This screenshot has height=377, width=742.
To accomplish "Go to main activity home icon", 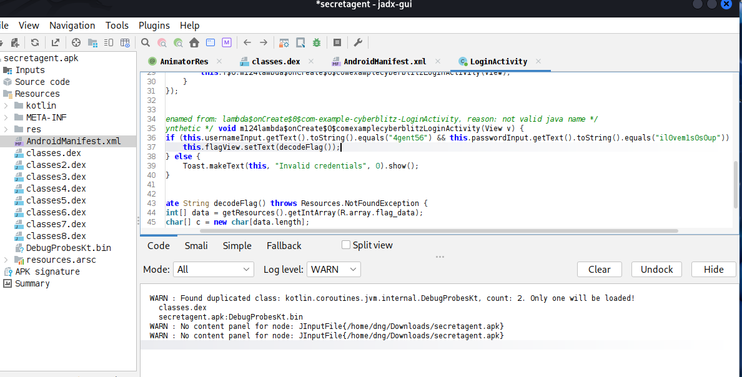I will coord(194,42).
